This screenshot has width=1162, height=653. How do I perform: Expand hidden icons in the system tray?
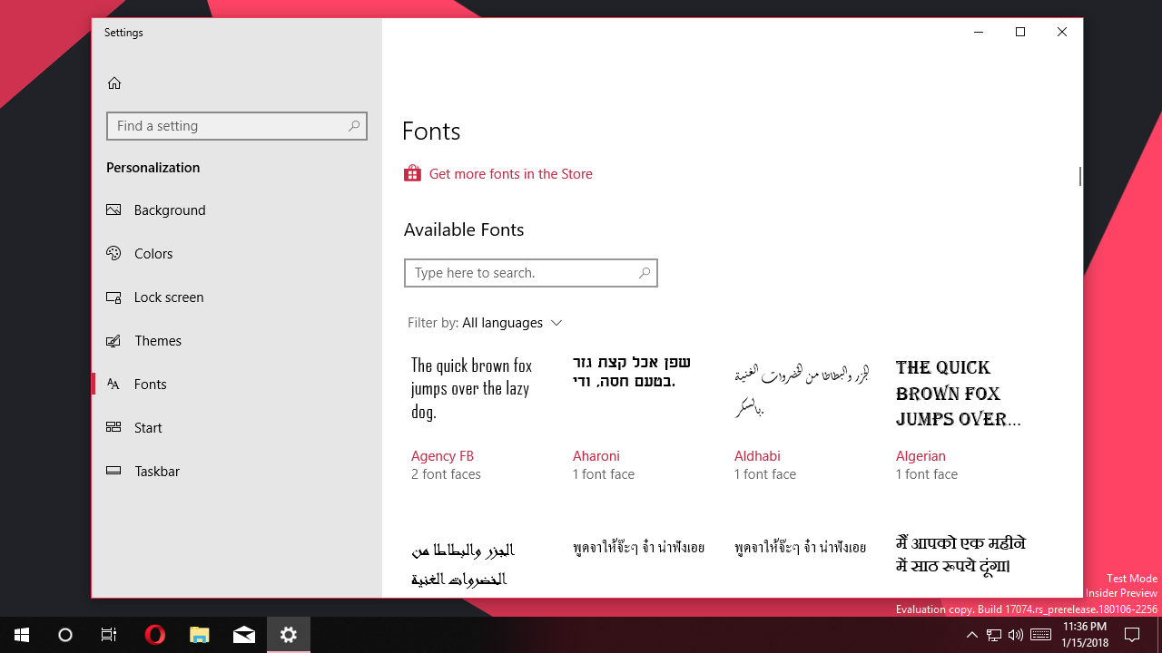(x=971, y=635)
